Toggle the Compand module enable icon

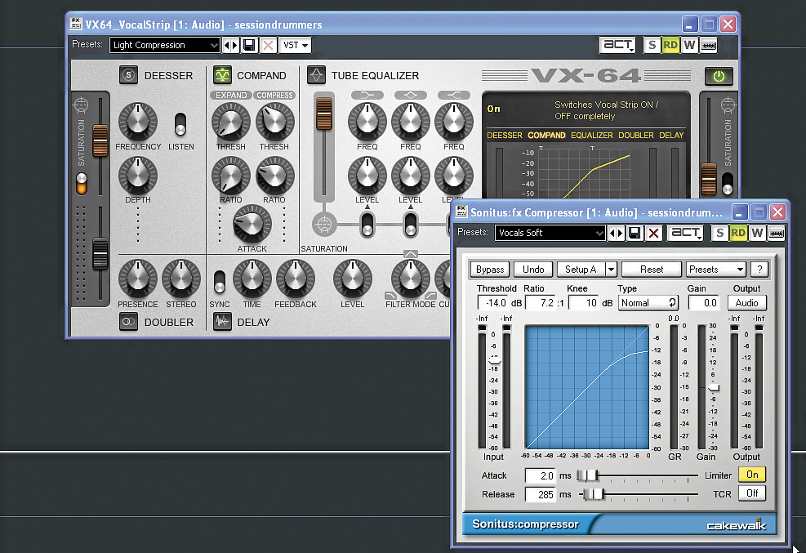point(222,75)
